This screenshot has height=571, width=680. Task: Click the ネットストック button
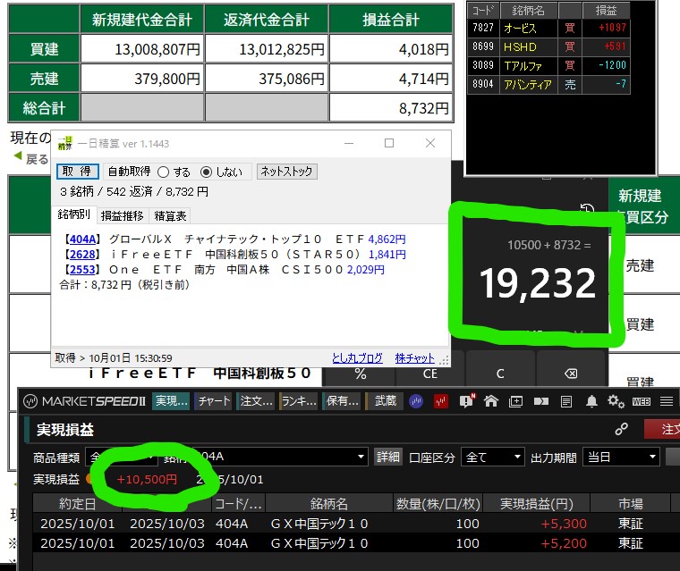(286, 172)
